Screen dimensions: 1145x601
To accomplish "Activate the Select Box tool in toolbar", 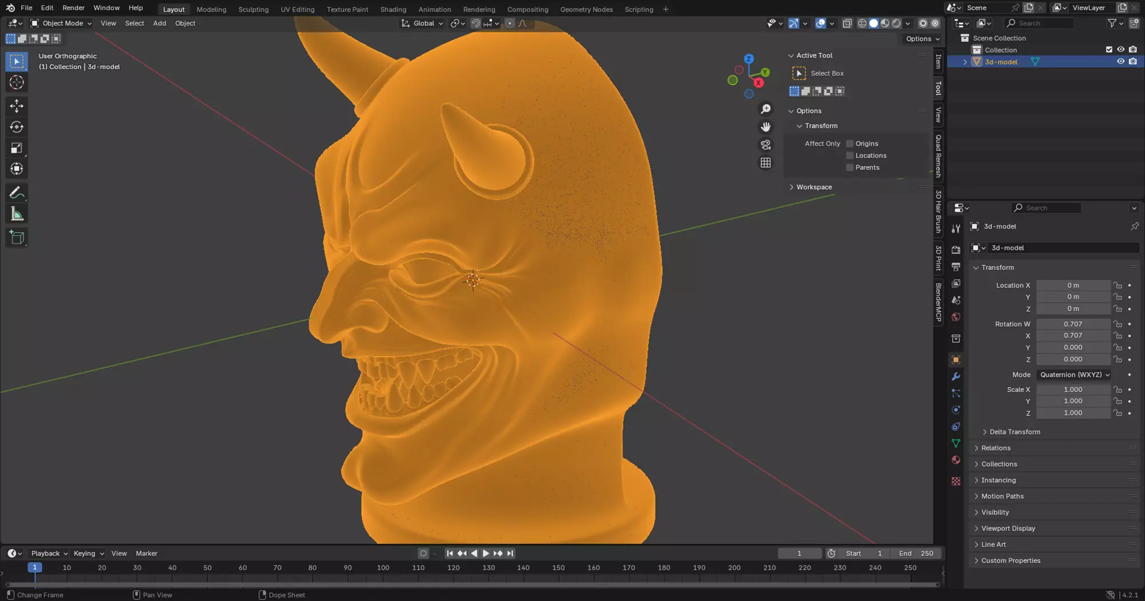I will [17, 61].
